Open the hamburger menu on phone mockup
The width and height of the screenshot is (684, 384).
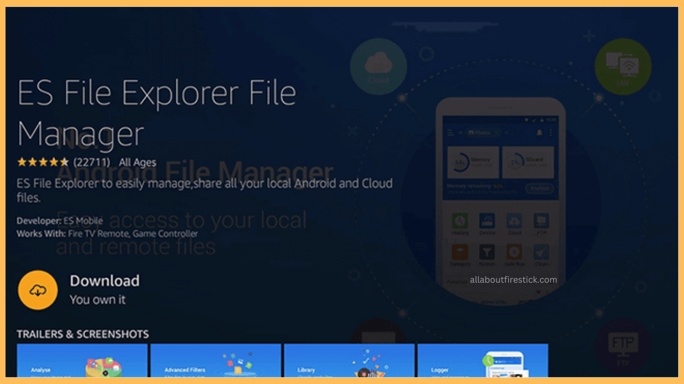coord(450,132)
